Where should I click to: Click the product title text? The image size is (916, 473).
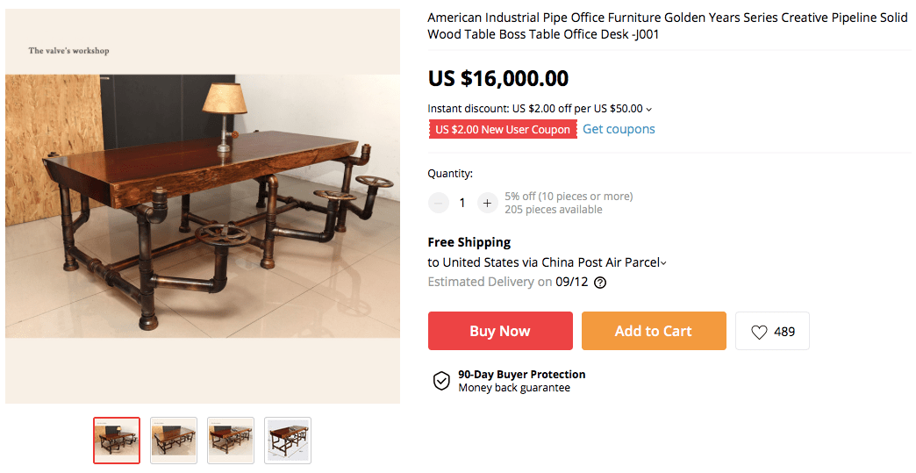[x=667, y=26]
